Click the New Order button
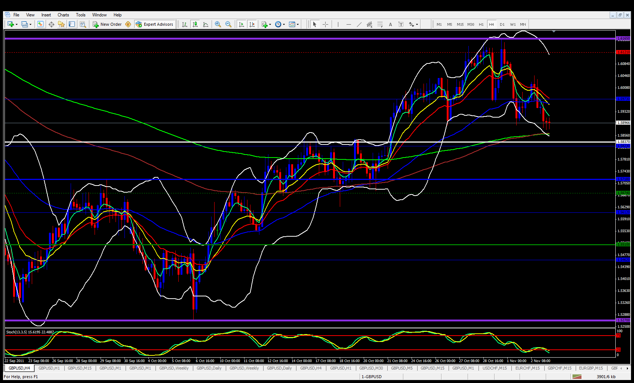634x383 pixels. [107, 24]
